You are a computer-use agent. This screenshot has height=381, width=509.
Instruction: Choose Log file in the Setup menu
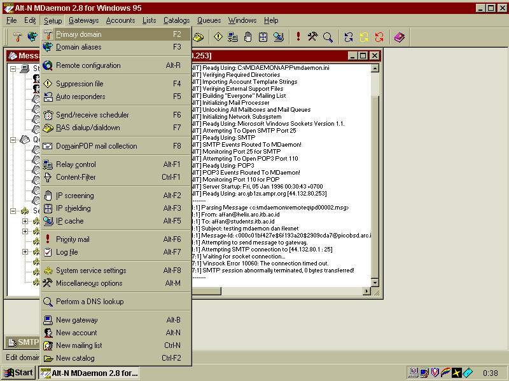67,252
